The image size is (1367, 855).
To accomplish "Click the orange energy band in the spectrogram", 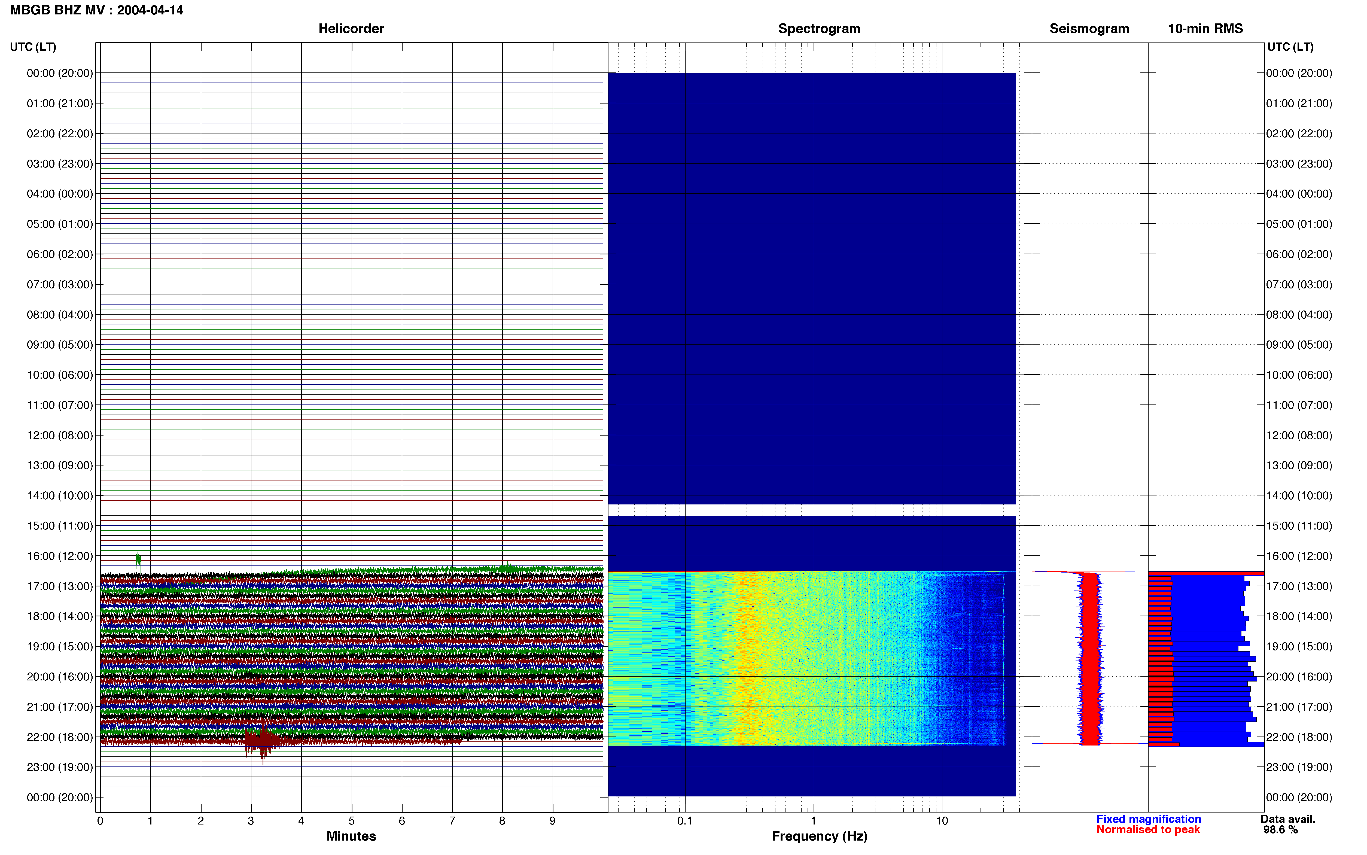I will click(x=747, y=659).
